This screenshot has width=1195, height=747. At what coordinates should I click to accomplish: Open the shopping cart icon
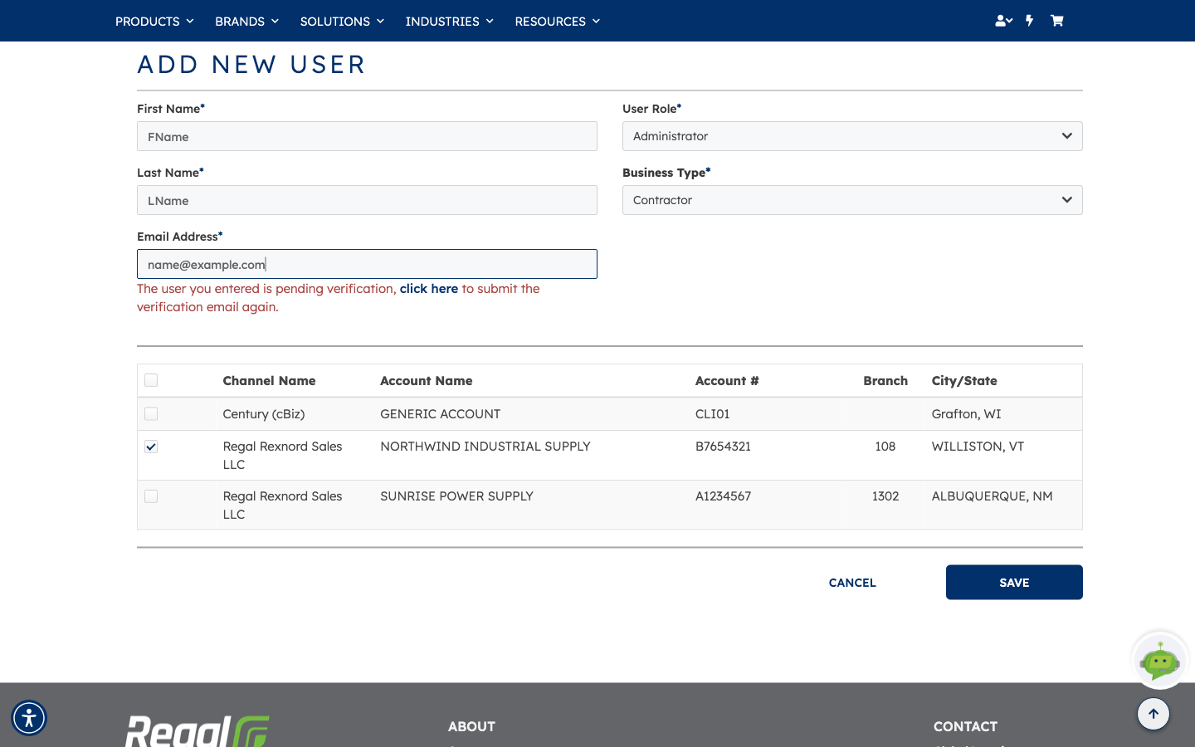1056,21
